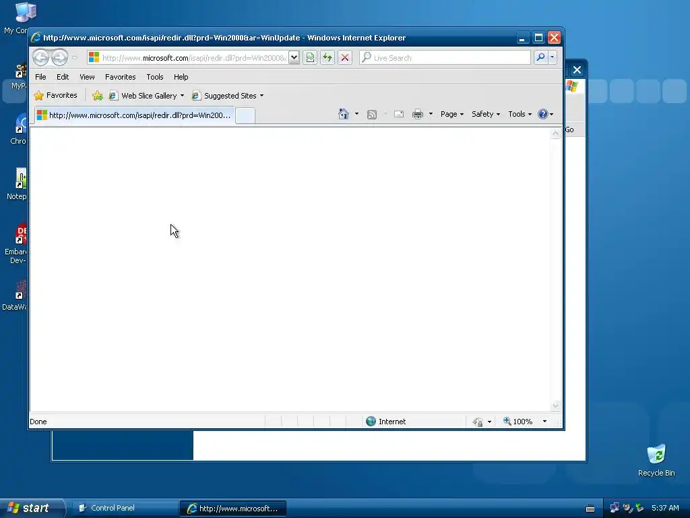This screenshot has width=690, height=518.
Task: Open the File menu
Action: pyautogui.click(x=40, y=77)
